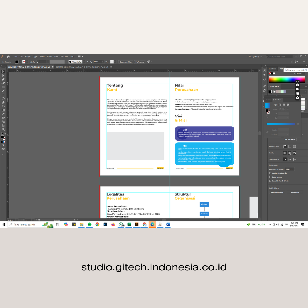The image size is (308, 308).
Task: Click the Edit Artboards button
Action: coord(290,139)
